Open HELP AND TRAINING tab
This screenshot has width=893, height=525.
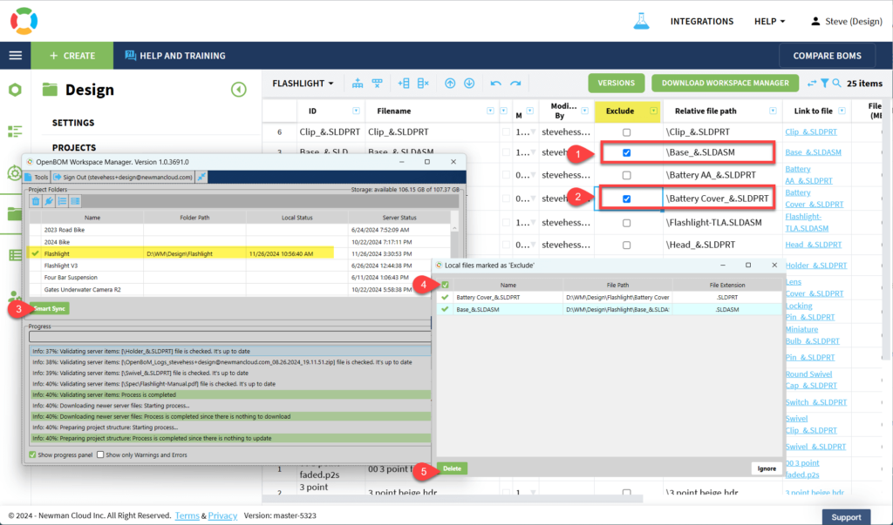click(x=174, y=56)
